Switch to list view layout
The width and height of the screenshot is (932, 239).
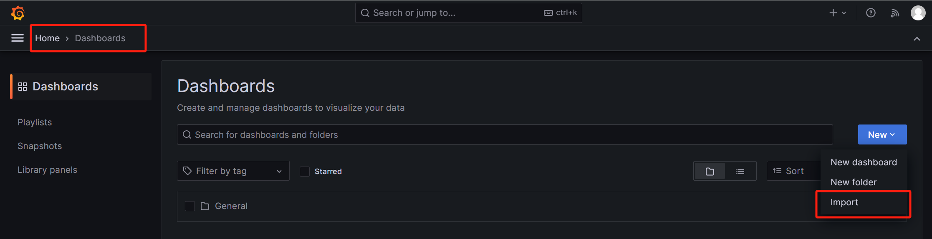(x=740, y=171)
